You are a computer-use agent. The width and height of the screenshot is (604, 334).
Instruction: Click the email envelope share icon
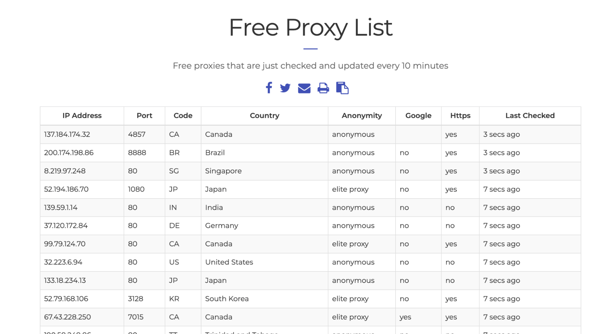304,88
